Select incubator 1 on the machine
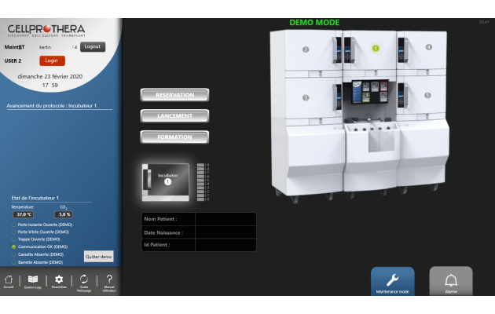The height and width of the screenshot is (314, 495). pos(376,48)
